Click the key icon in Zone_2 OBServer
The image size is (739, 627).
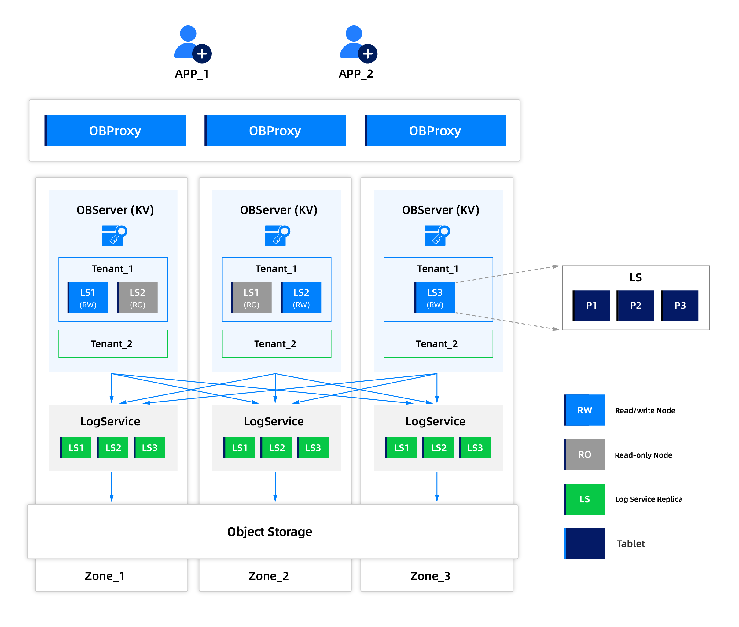pos(277,235)
